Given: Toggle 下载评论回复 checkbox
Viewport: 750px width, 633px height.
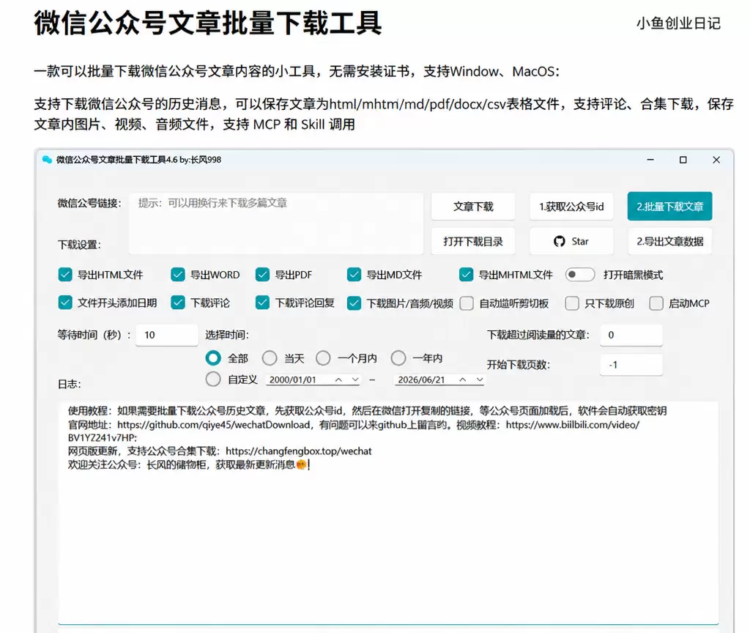Looking at the screenshot, I should pos(263,303).
